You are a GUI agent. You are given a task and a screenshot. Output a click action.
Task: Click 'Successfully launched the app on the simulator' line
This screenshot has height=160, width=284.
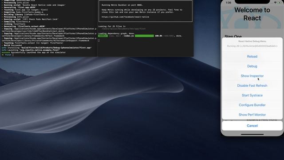tap(34, 52)
